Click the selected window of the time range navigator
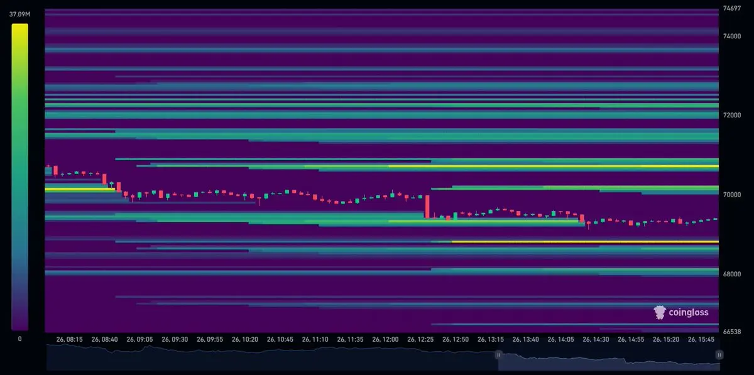This screenshot has height=375, width=754. pos(609,355)
